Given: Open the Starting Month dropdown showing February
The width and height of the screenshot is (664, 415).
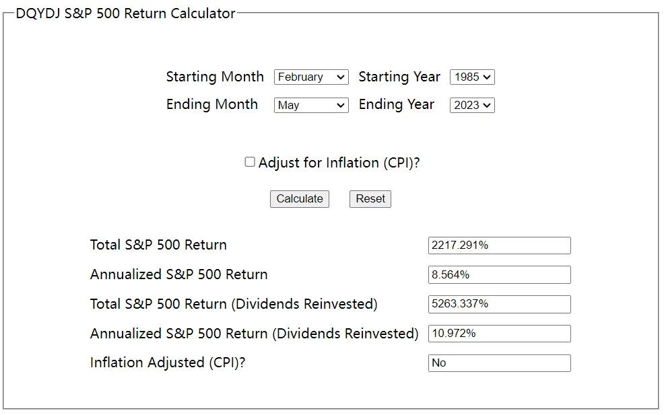Looking at the screenshot, I should coord(311,77).
